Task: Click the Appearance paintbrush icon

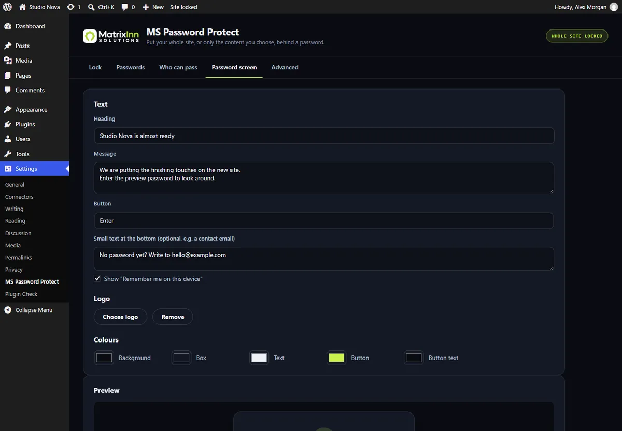Action: [8, 110]
